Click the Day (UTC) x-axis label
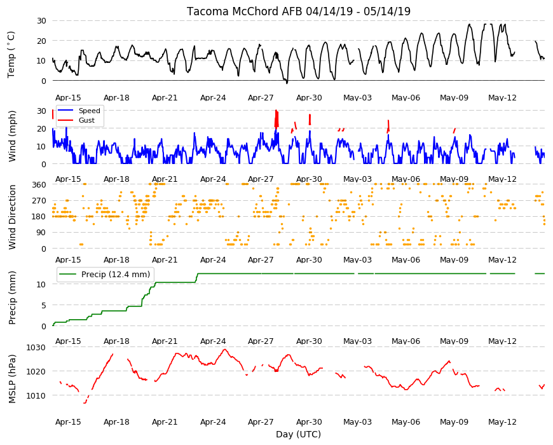The image size is (553, 445). (298, 434)
